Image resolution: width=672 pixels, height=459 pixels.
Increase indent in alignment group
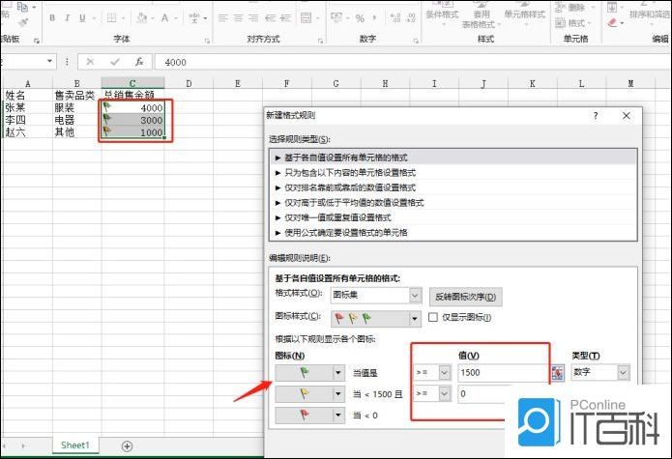pos(285,18)
